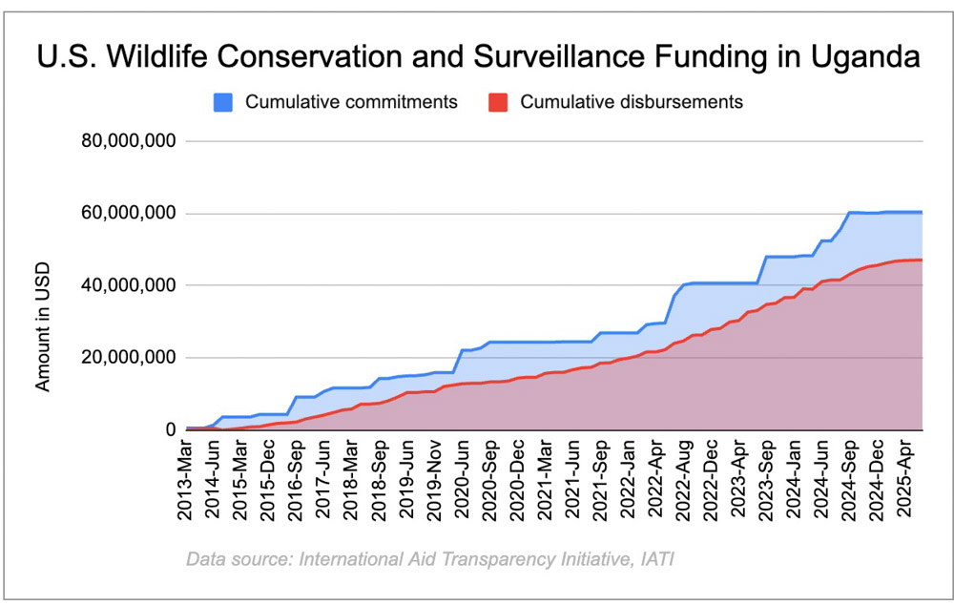
Task: Click the red Cumulative disbursements legend swatch
Action: (498, 102)
